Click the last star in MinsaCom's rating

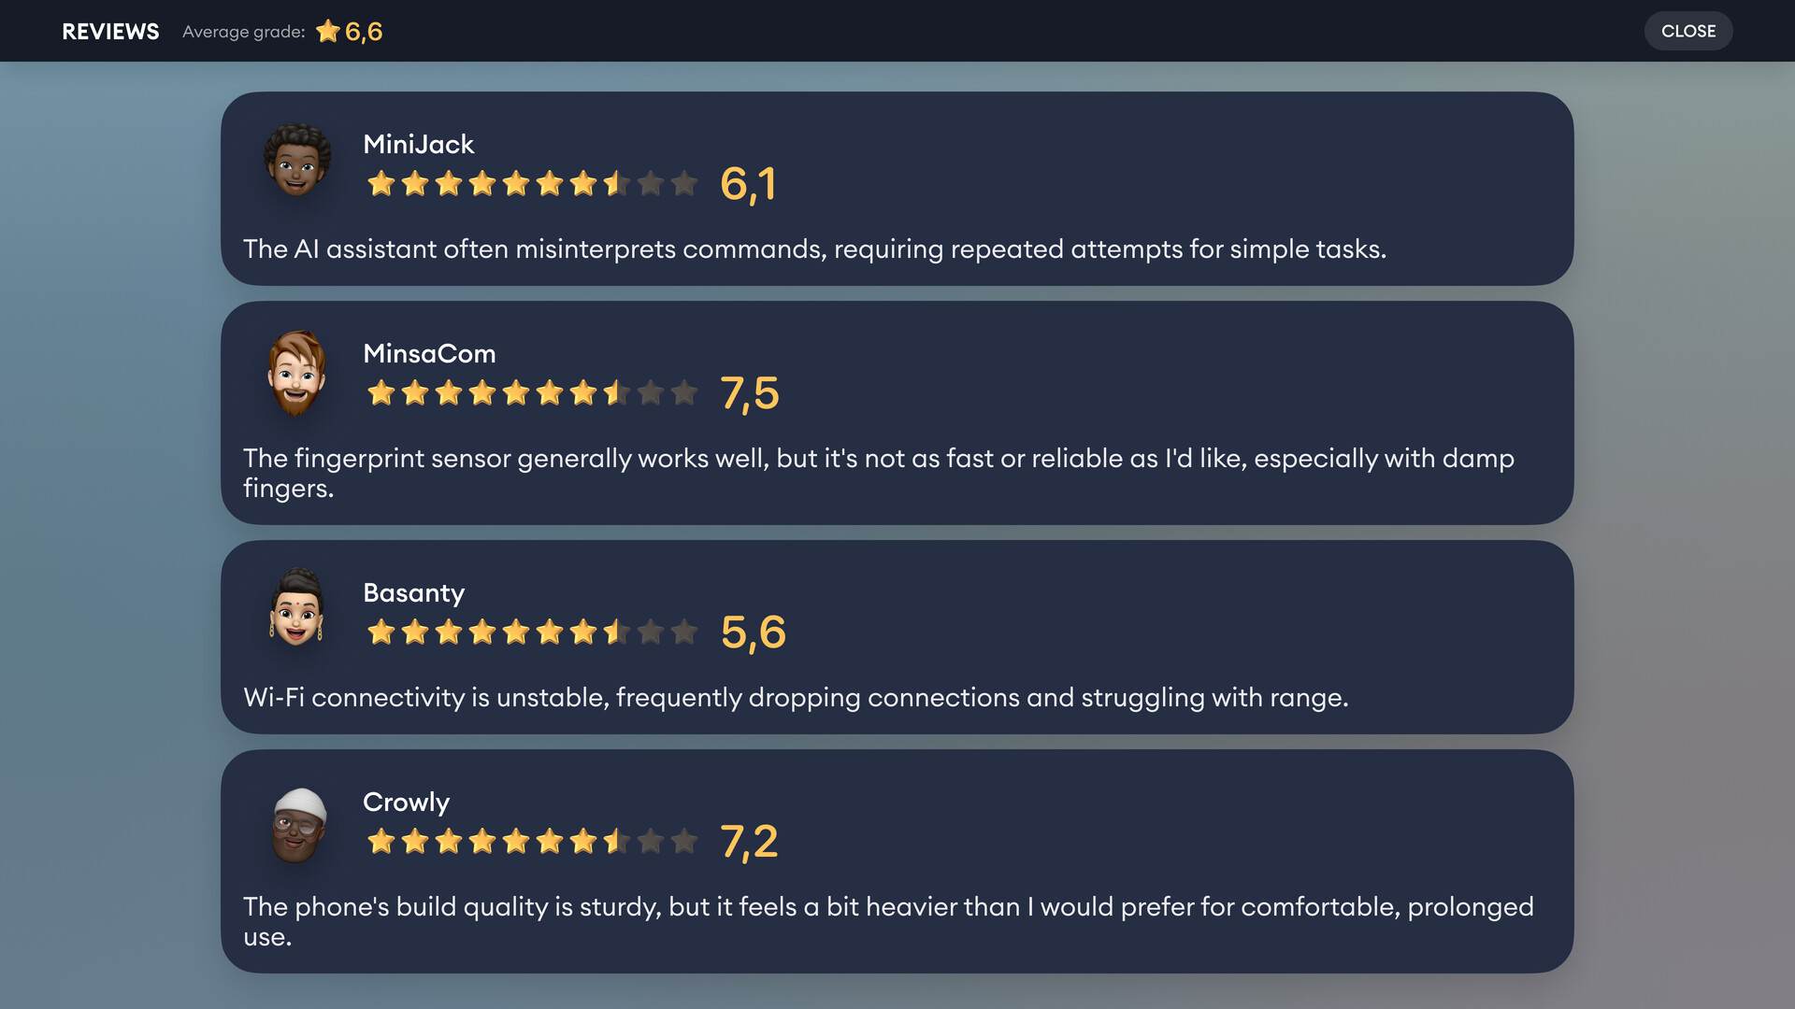click(684, 392)
